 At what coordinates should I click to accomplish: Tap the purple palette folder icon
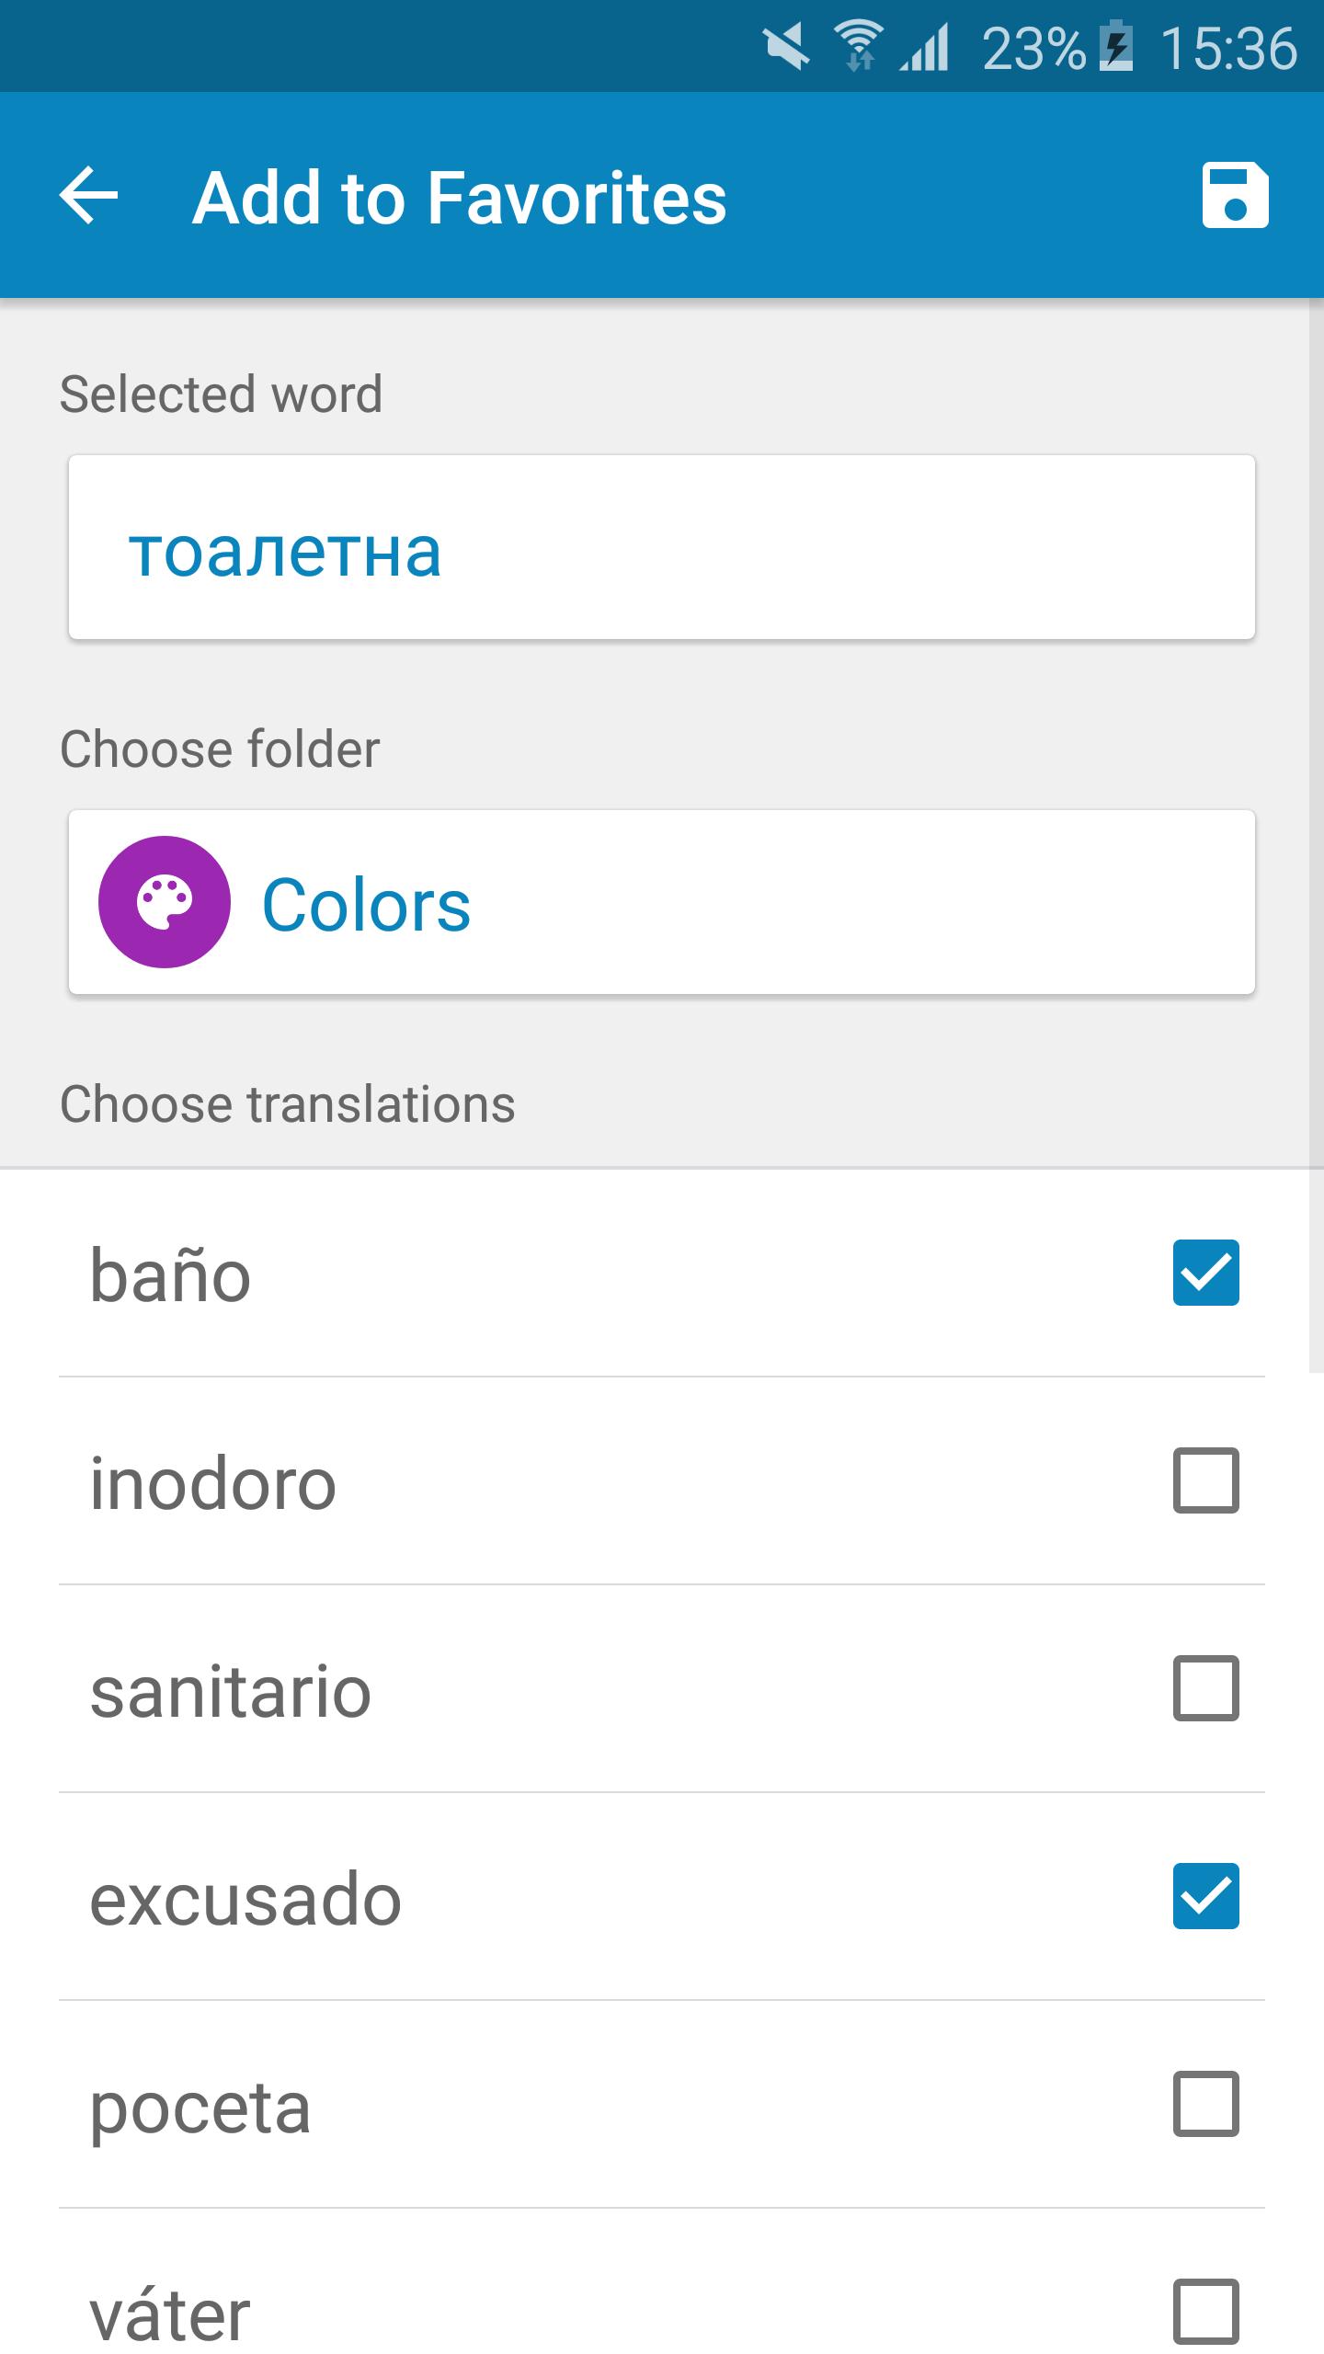click(165, 902)
